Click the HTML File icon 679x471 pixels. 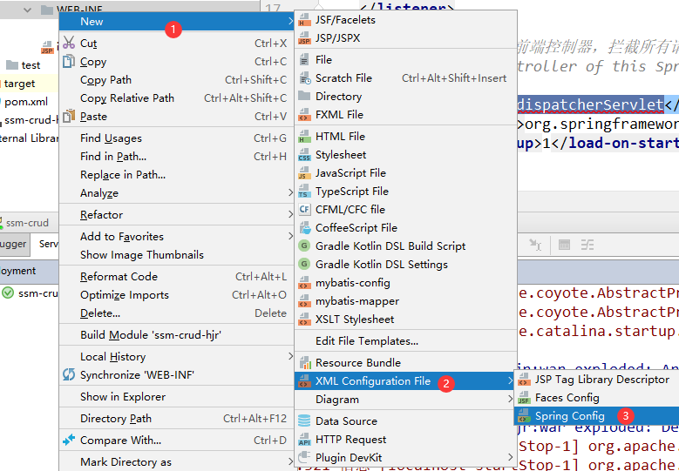point(304,136)
